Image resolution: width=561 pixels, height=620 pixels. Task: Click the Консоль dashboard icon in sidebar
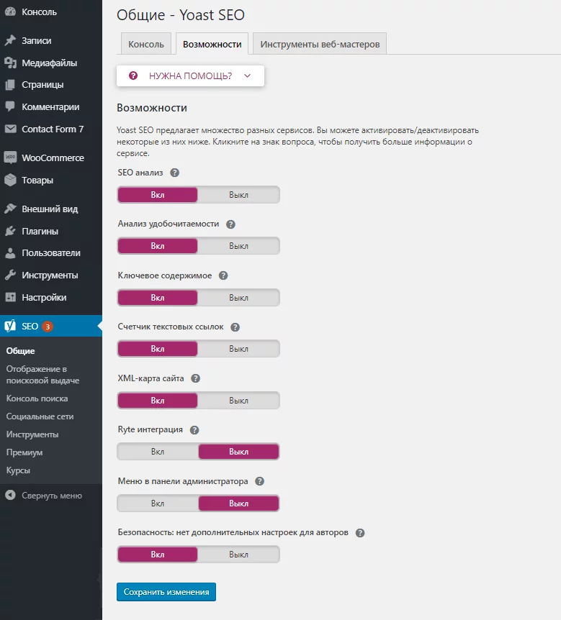10,12
